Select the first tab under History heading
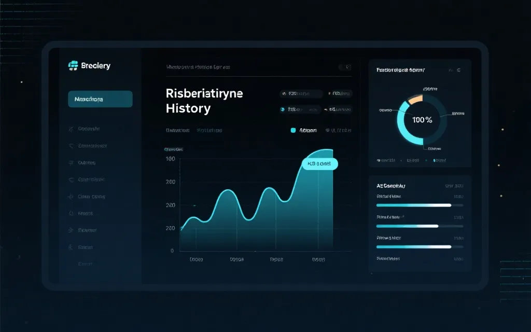This screenshot has width=531, height=332. tap(177, 131)
